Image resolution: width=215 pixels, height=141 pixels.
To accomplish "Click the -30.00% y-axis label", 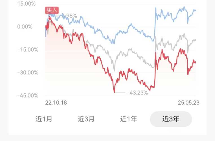I will coord(28,73).
